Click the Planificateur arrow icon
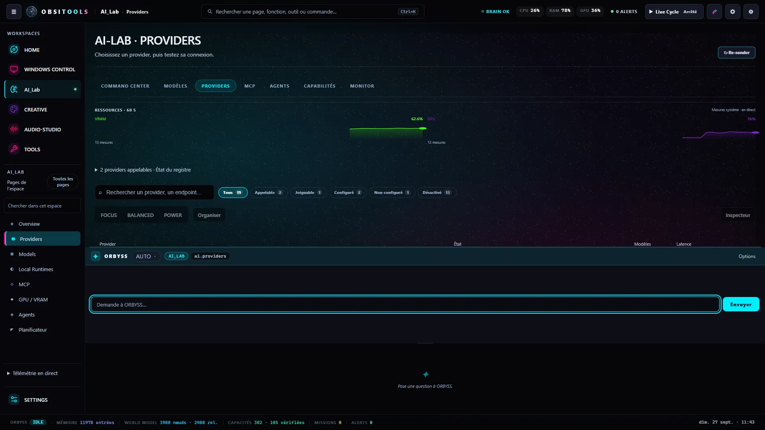This screenshot has height=430, width=765. [12, 330]
